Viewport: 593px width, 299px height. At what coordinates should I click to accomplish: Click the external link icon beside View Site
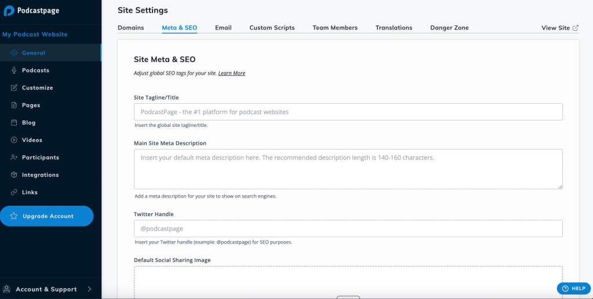[576, 28]
